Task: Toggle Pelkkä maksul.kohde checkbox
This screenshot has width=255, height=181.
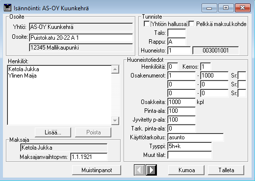Action: [191, 24]
